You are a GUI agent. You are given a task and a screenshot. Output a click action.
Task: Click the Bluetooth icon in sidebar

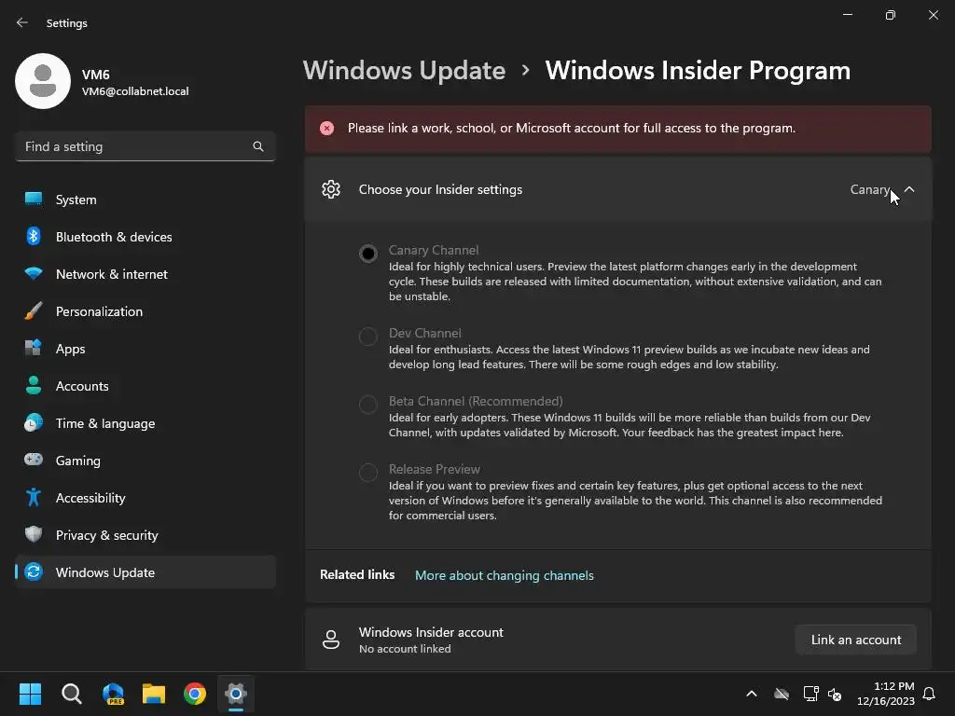[x=34, y=236]
